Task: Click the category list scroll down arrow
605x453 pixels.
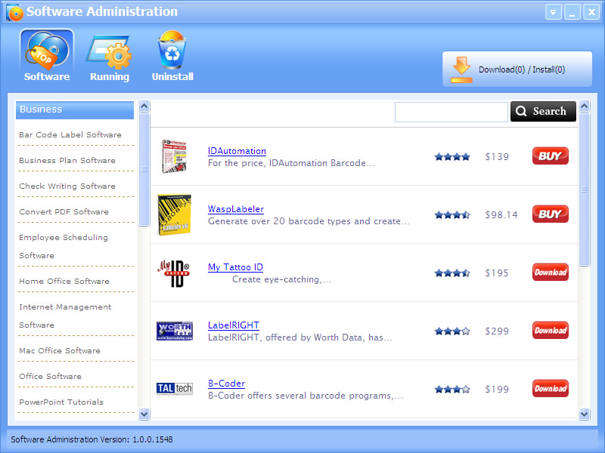Action: point(144,414)
